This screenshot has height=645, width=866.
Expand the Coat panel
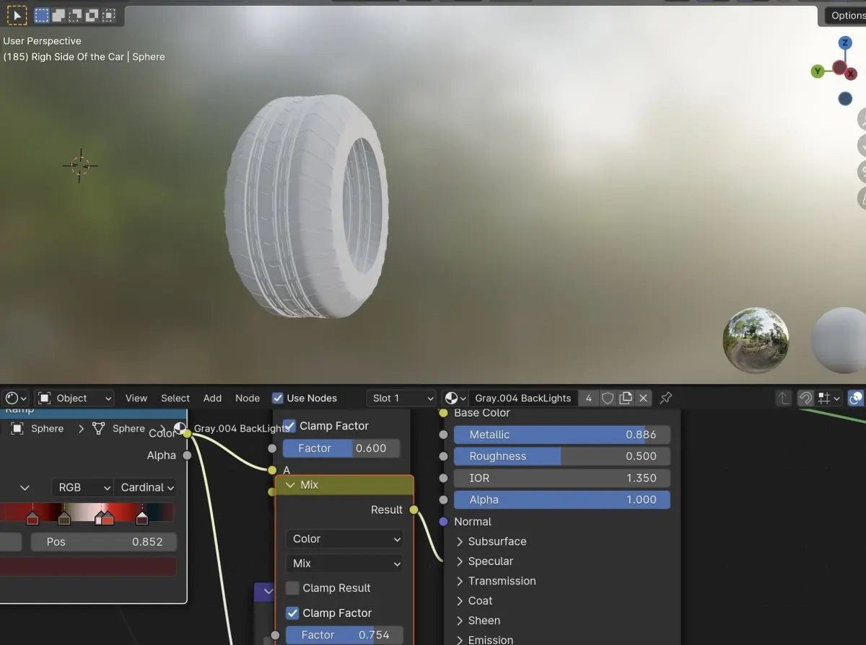(x=474, y=601)
